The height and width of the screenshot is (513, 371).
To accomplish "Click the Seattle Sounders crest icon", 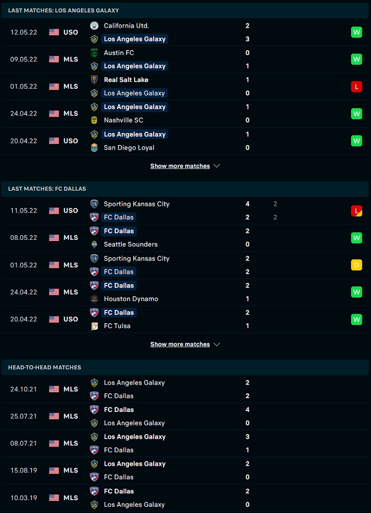I will pos(94,245).
